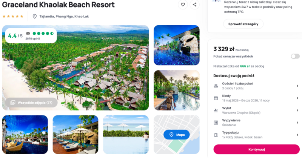302x158 pixels.
Task: Open the infinity pool umbrellas thumbnail
Action: (x=126, y=135)
